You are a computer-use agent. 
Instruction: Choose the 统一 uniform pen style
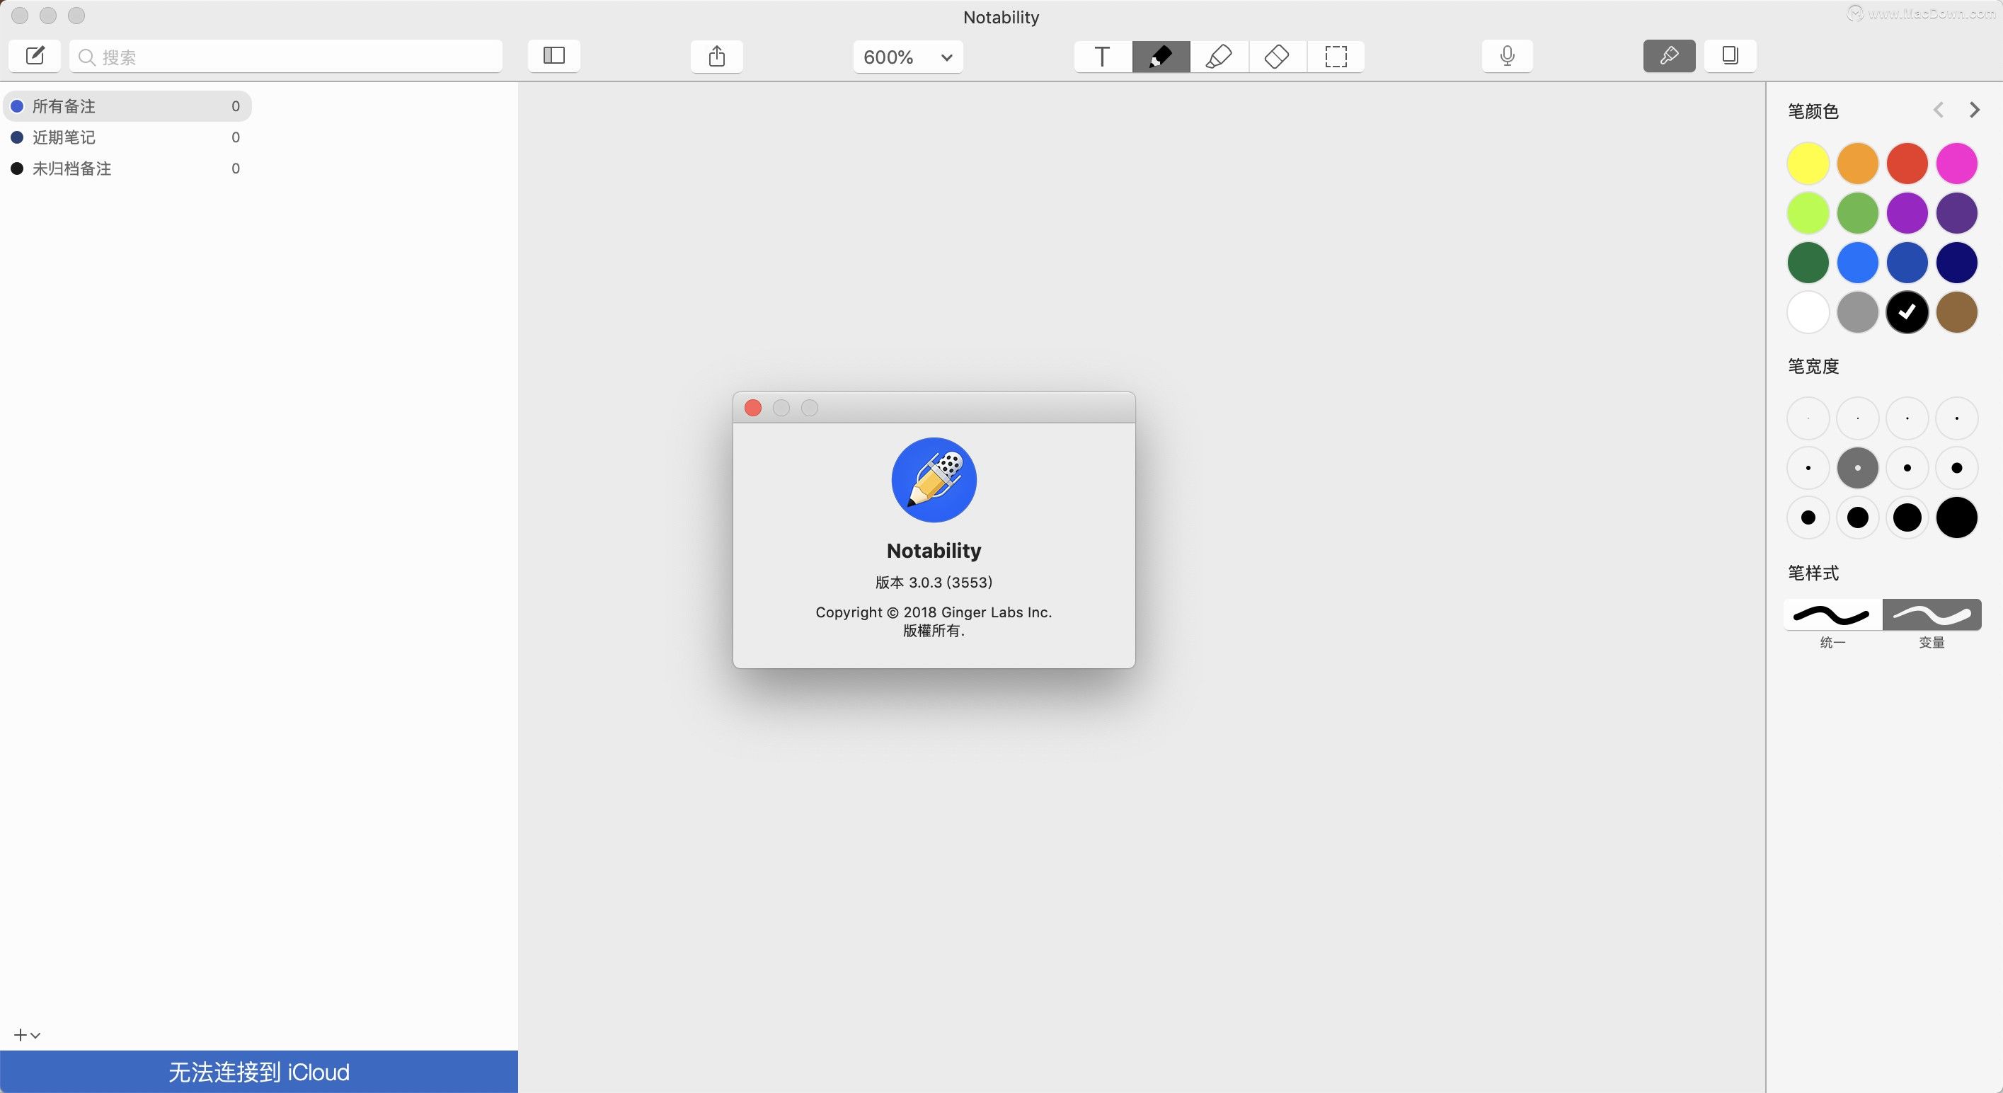click(x=1832, y=614)
